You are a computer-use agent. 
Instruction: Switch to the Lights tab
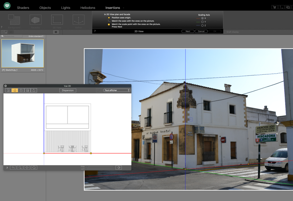click(65, 8)
